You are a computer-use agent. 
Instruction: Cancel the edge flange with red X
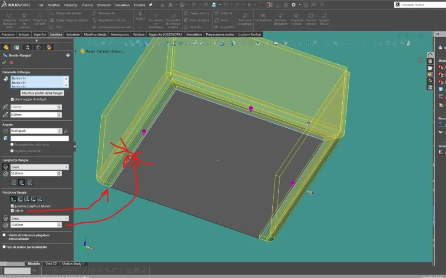pyautogui.click(x=11, y=63)
